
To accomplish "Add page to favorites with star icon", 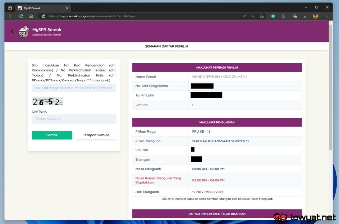I will pos(262,16).
